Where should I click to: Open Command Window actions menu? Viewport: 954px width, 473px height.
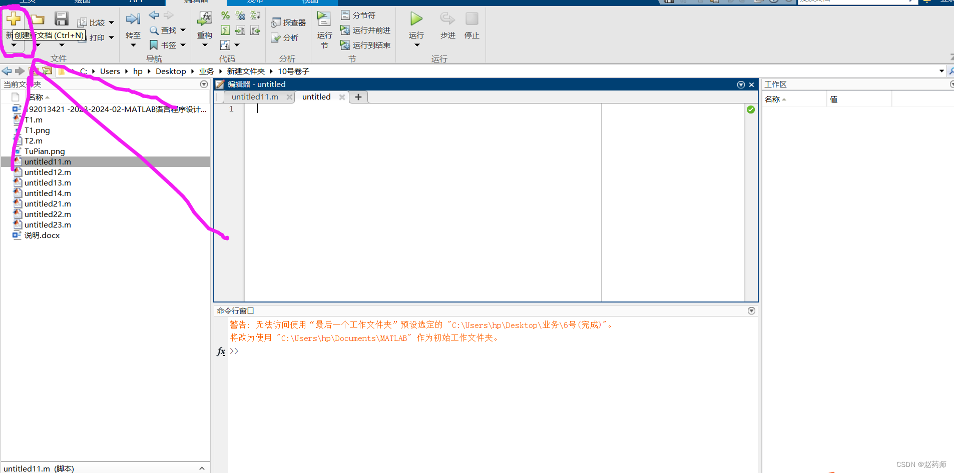click(x=751, y=311)
